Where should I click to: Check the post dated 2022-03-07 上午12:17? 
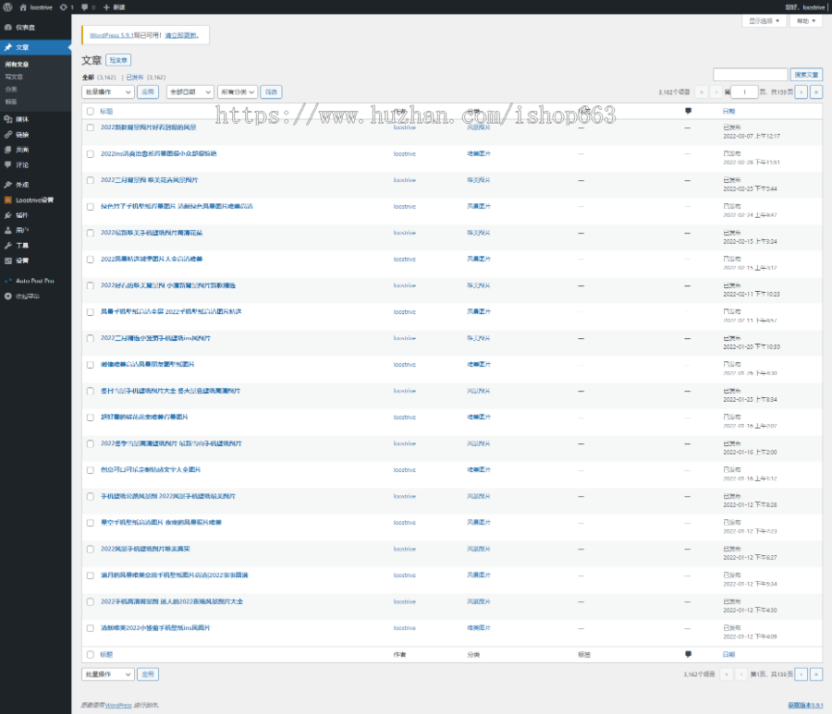pyautogui.click(x=91, y=127)
